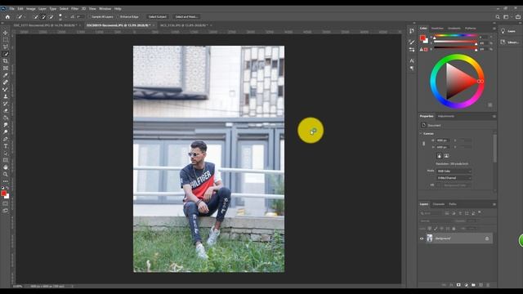Create new adjustment layer icon
The width and height of the screenshot is (523, 294).
click(466, 285)
